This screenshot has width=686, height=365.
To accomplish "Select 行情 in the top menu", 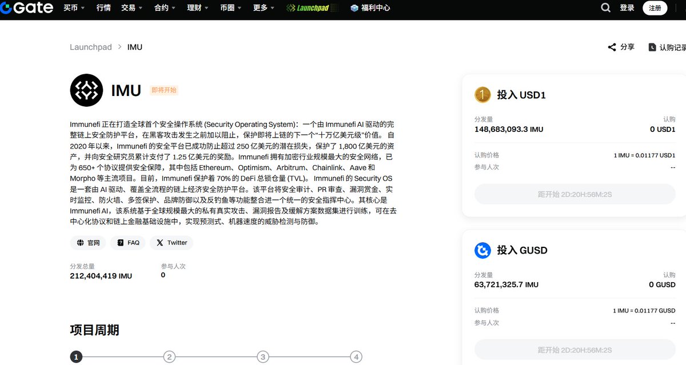I will click(x=103, y=9).
